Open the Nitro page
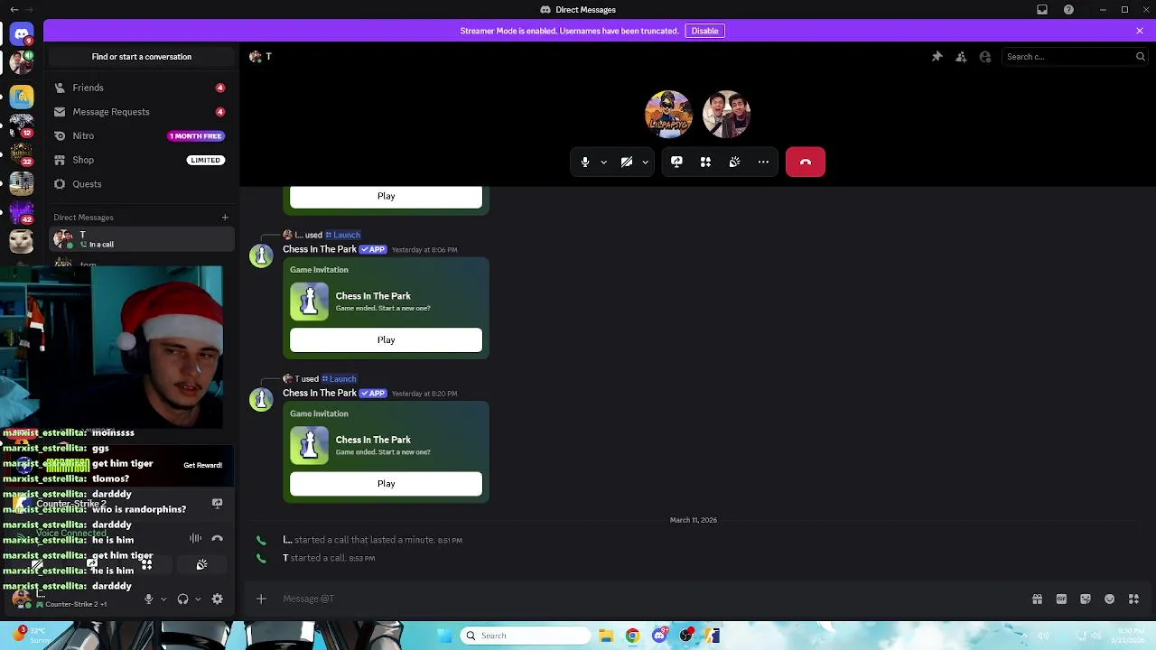Image resolution: width=1156 pixels, height=650 pixels. coord(142,136)
